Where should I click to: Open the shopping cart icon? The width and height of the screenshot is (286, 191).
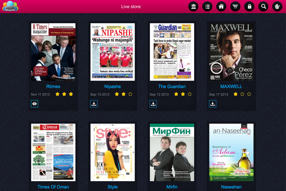pyautogui.click(x=235, y=7)
